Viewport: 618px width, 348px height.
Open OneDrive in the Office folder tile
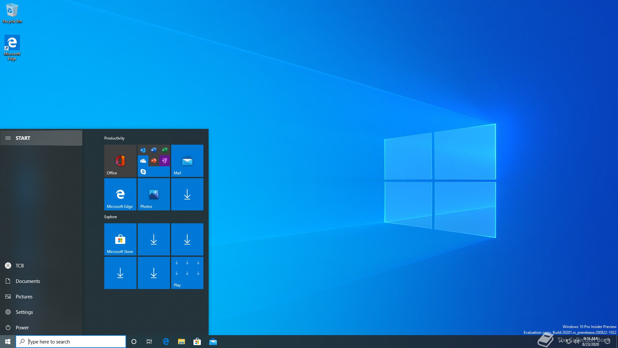pyautogui.click(x=143, y=161)
